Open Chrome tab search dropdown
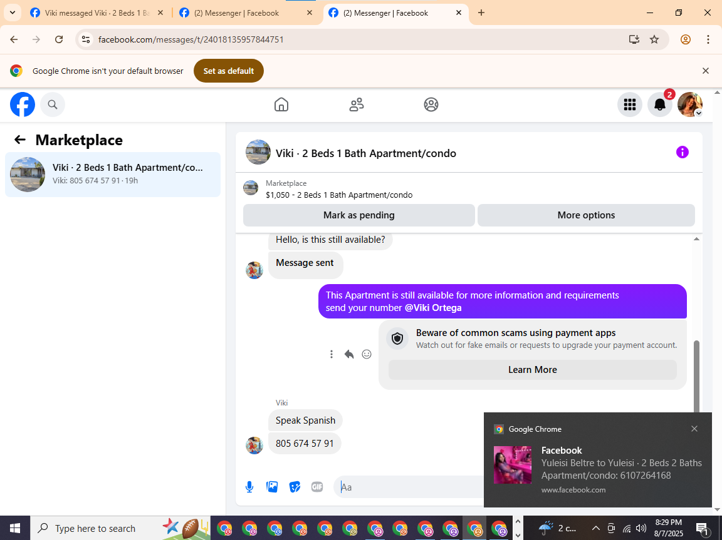 click(x=13, y=13)
